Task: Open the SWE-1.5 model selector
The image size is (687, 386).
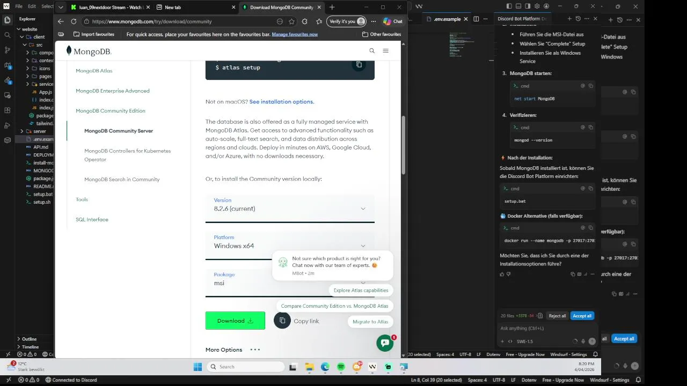Action: [524, 342]
